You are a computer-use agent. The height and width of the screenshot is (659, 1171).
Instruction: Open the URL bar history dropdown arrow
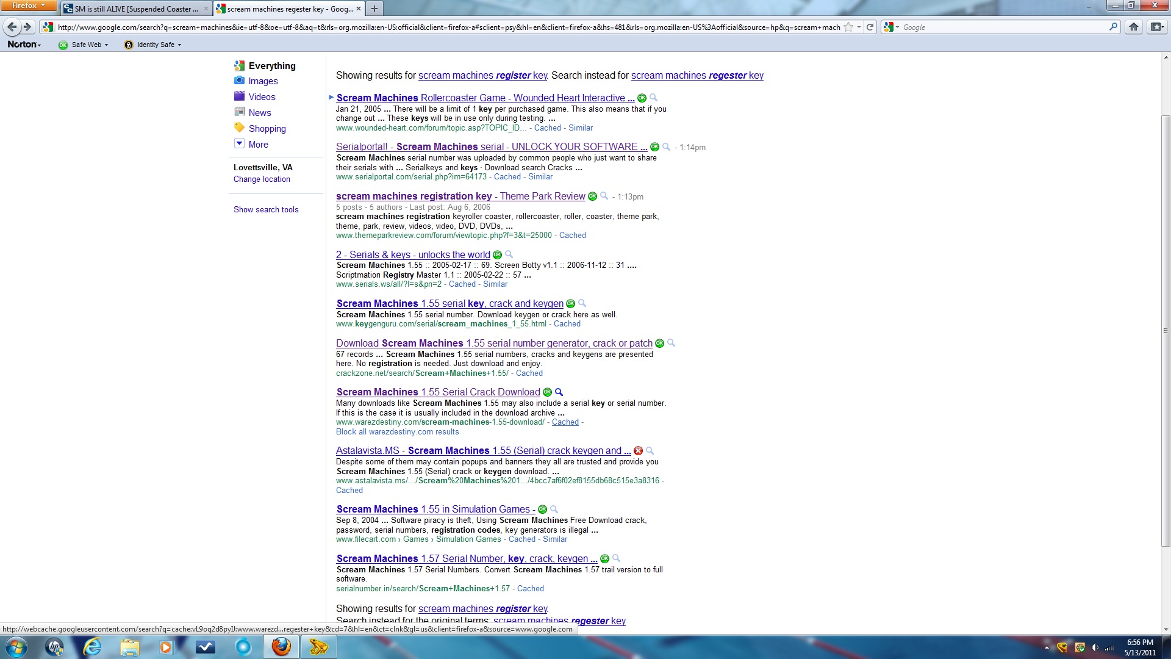pos(859,27)
